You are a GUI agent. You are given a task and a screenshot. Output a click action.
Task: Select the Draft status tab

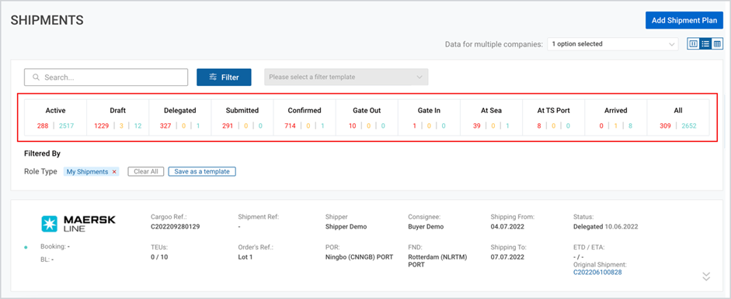click(118, 118)
